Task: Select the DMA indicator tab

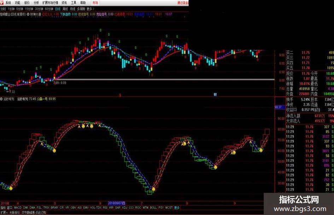Action: pos(33,208)
